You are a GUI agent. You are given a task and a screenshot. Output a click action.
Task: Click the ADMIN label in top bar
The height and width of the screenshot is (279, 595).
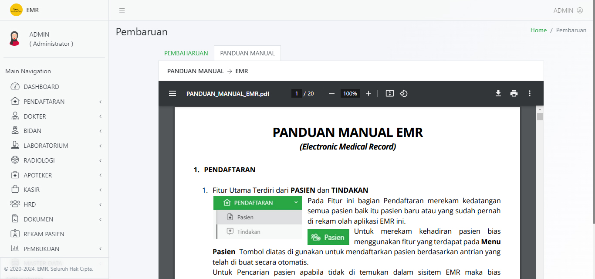pos(563,10)
